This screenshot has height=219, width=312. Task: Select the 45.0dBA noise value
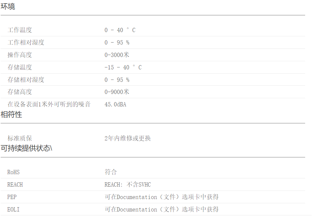point(115,104)
